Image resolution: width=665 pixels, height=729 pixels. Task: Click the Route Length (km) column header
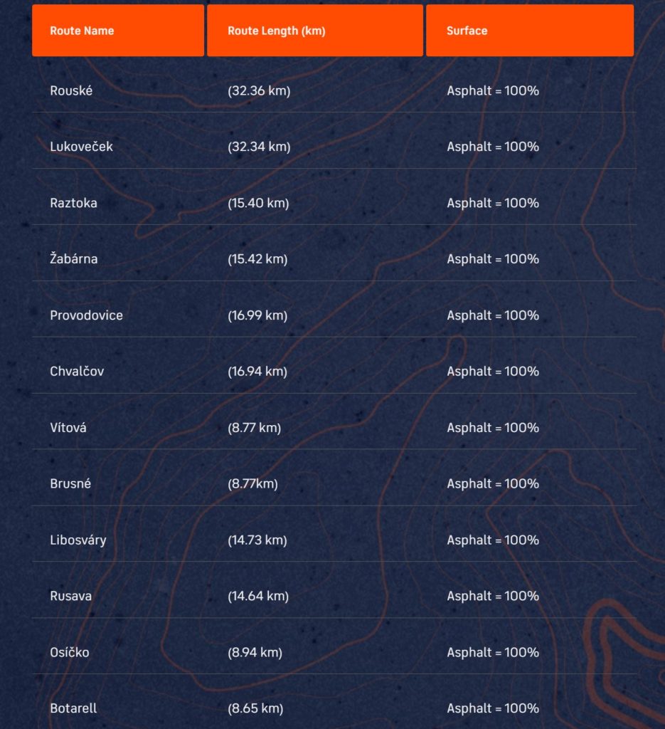[x=277, y=31]
